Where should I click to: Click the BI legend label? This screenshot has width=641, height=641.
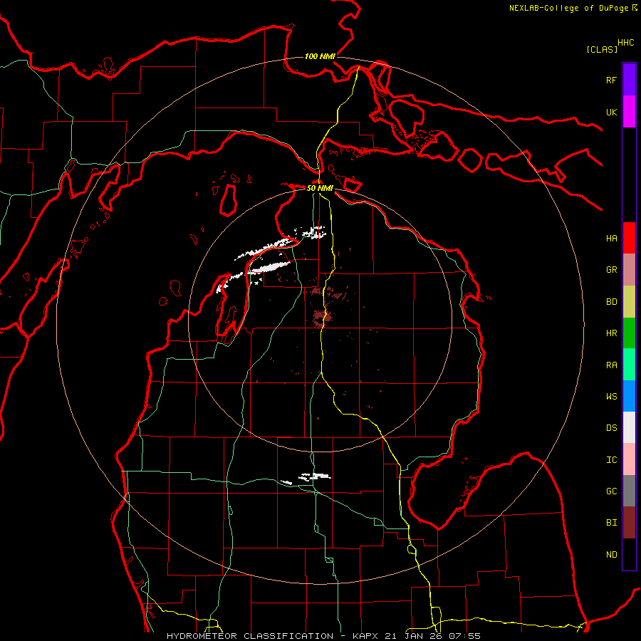611,523
